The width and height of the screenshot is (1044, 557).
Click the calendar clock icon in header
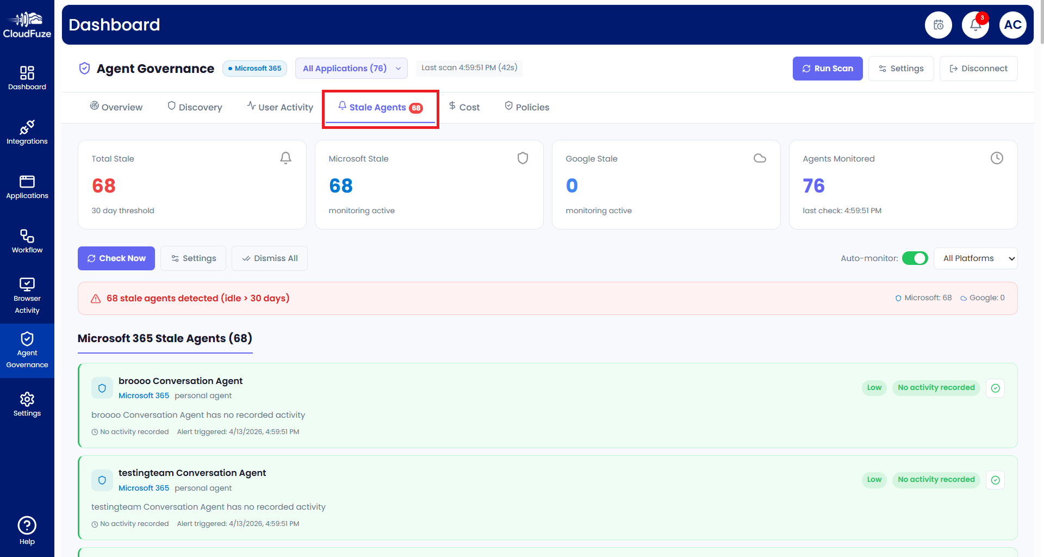tap(939, 25)
